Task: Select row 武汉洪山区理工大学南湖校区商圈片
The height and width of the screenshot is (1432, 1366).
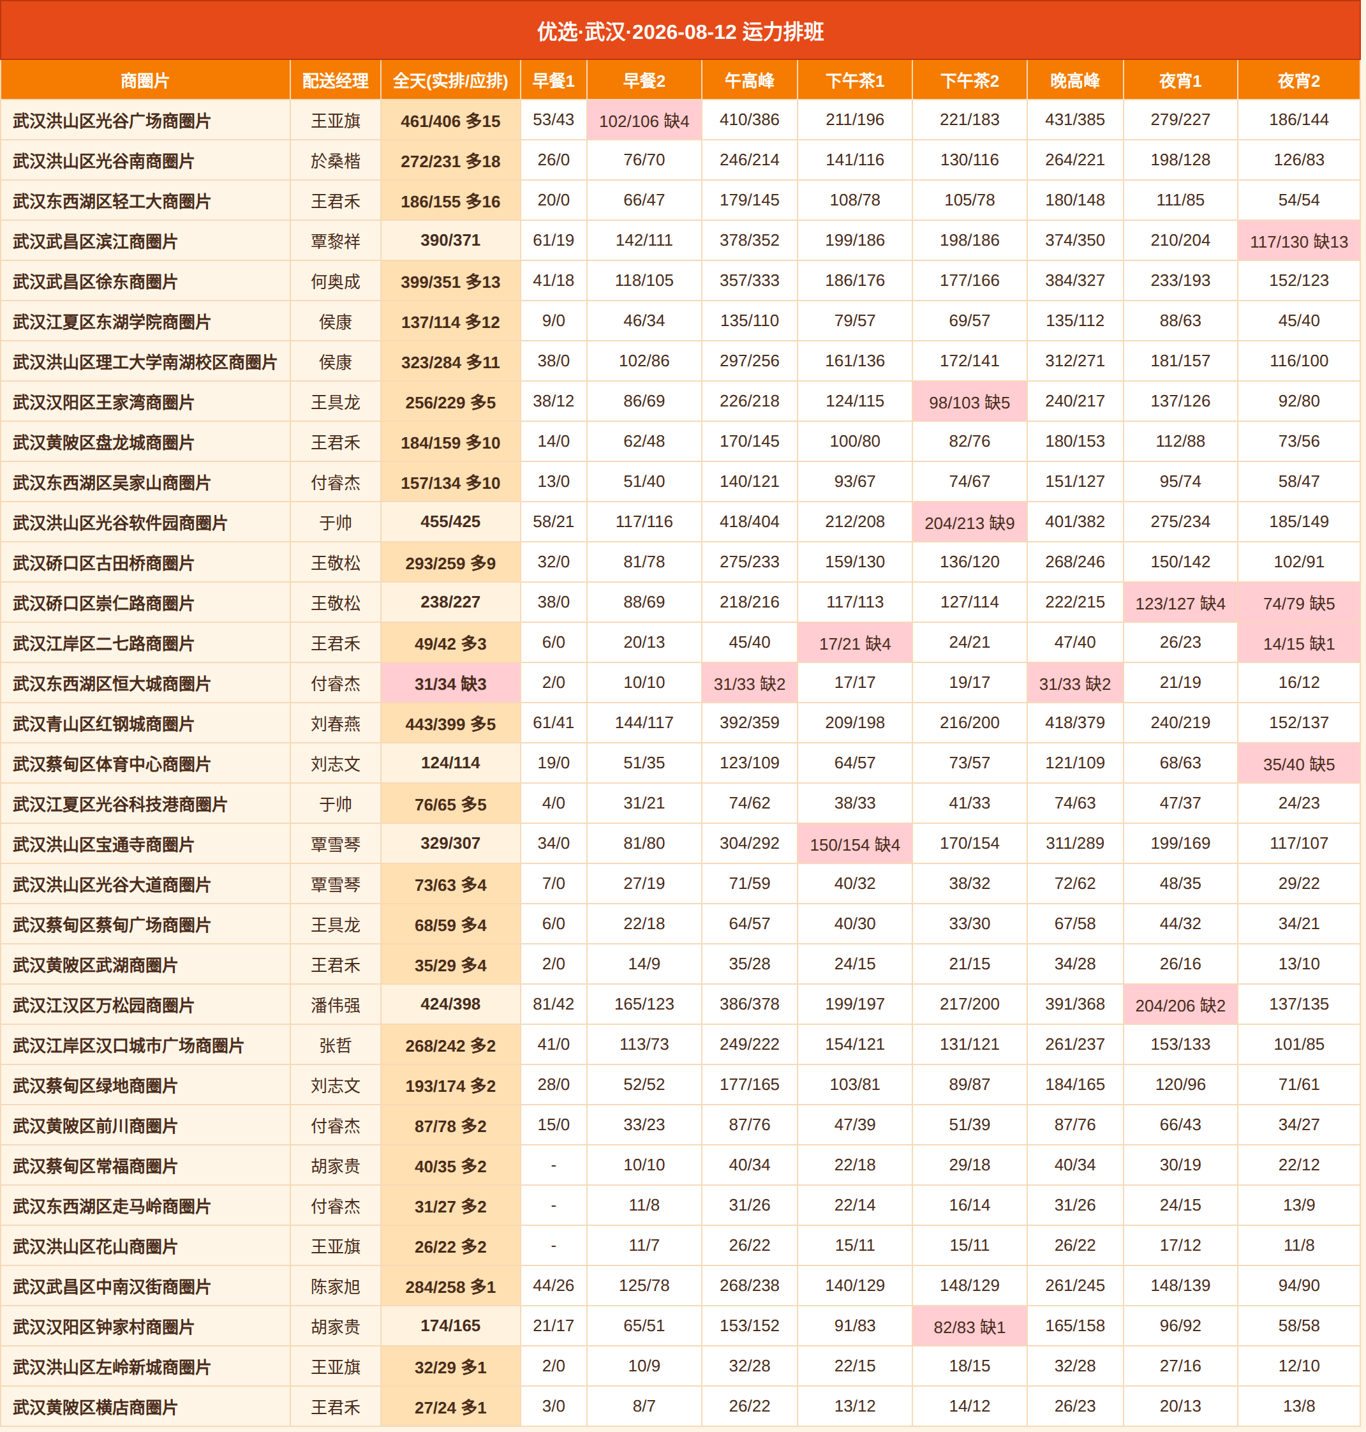Action: 680,361
